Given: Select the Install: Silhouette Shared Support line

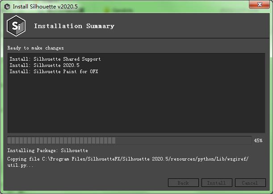Looking at the screenshot, I should click(55, 59).
